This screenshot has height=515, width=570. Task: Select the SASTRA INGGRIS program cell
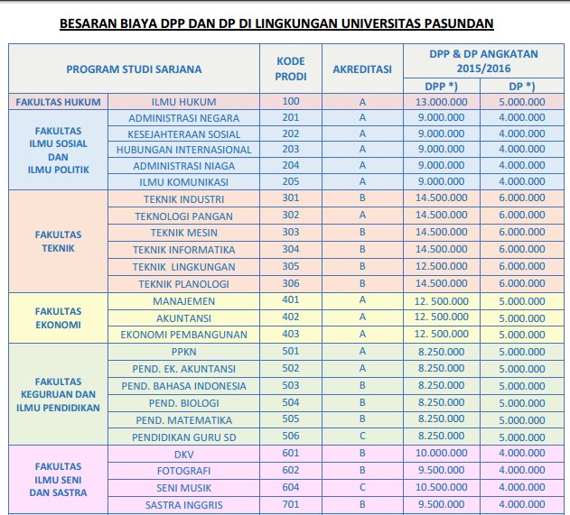[183, 505]
